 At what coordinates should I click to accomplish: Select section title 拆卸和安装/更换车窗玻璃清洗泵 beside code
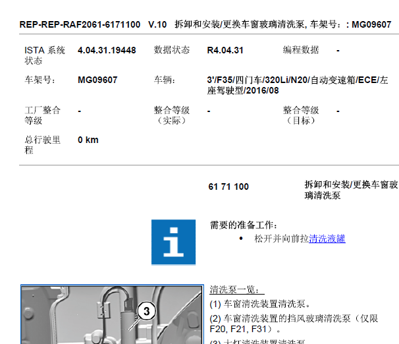click(351, 190)
